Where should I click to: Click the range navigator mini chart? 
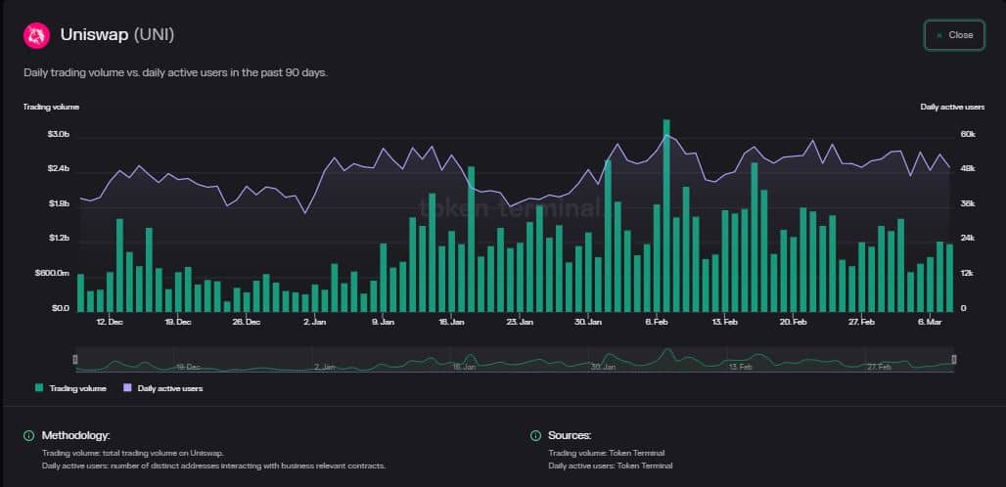[x=515, y=360]
